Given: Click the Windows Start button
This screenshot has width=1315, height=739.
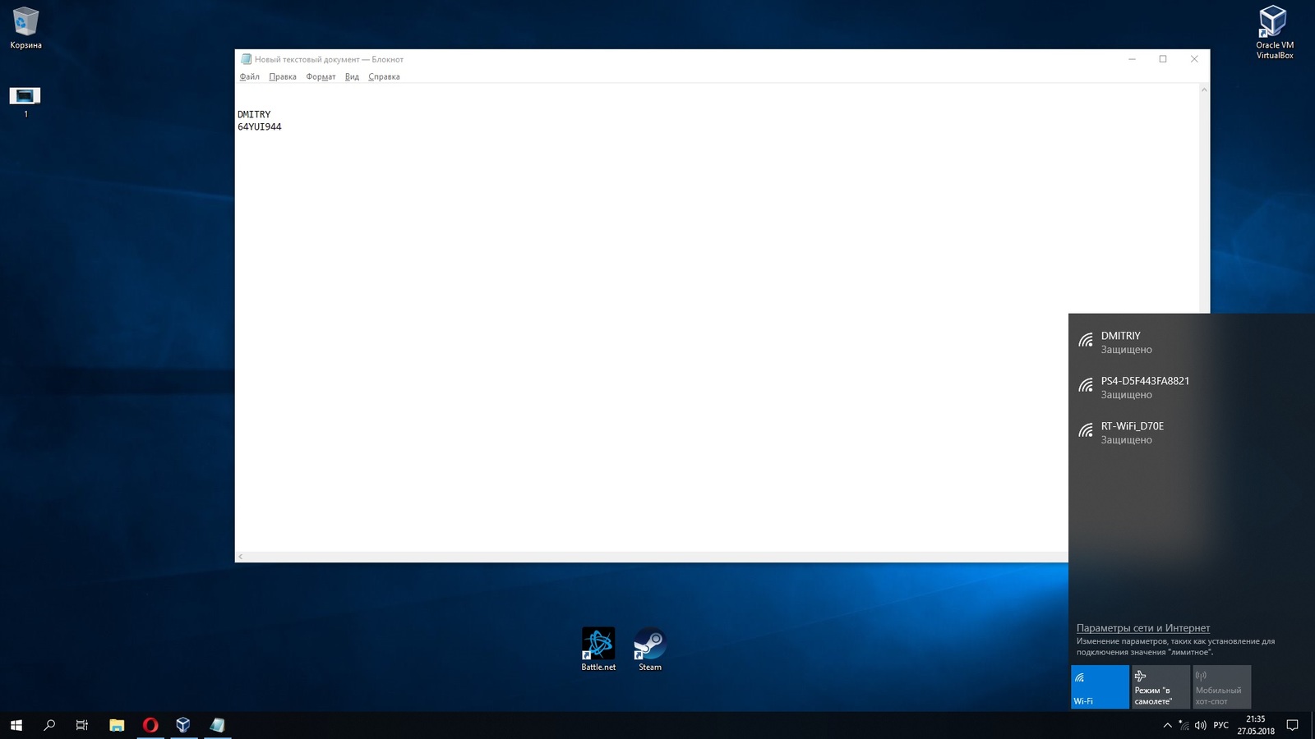Looking at the screenshot, I should 16,725.
